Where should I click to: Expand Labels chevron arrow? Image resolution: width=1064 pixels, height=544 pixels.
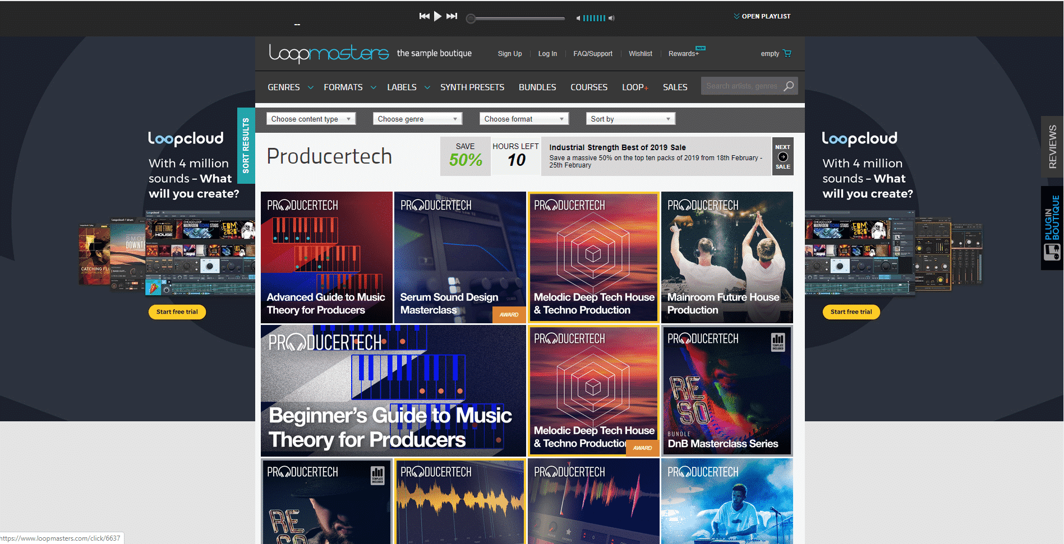pos(427,88)
